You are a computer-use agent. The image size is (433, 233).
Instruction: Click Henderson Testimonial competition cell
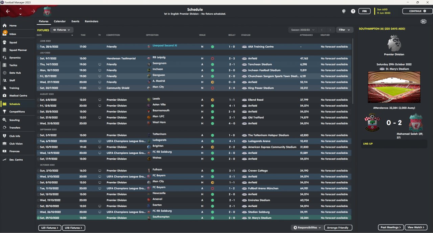click(121, 58)
